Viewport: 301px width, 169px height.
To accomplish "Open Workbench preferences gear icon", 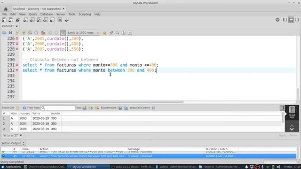I will 277,20.
